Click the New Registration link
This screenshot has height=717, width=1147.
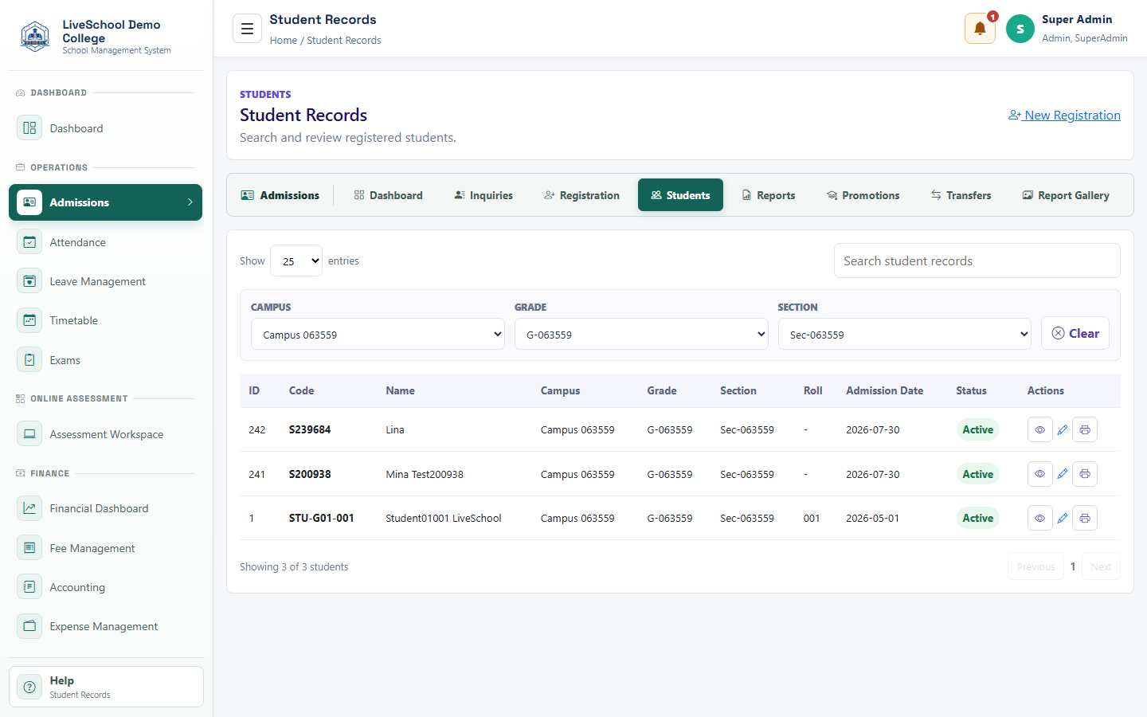(x=1064, y=116)
